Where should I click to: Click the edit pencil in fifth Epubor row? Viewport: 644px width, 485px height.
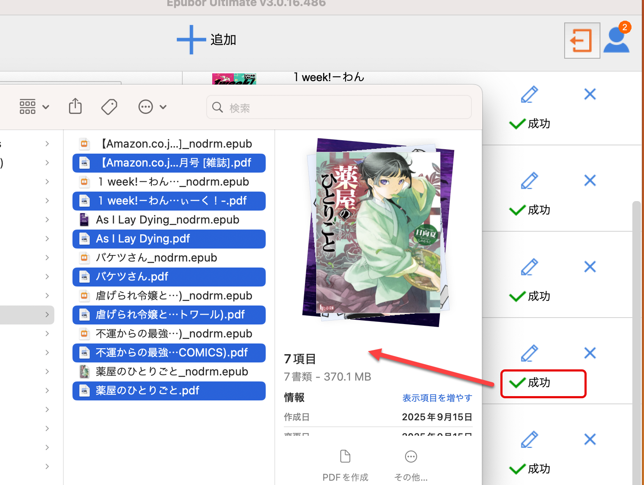[x=529, y=440]
